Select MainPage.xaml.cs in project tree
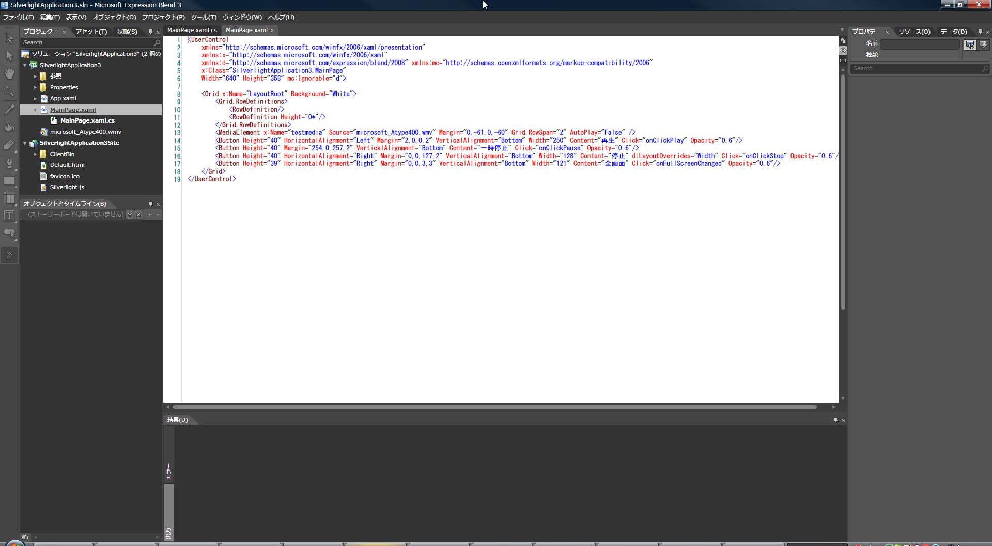This screenshot has height=546, width=992. 87,120
